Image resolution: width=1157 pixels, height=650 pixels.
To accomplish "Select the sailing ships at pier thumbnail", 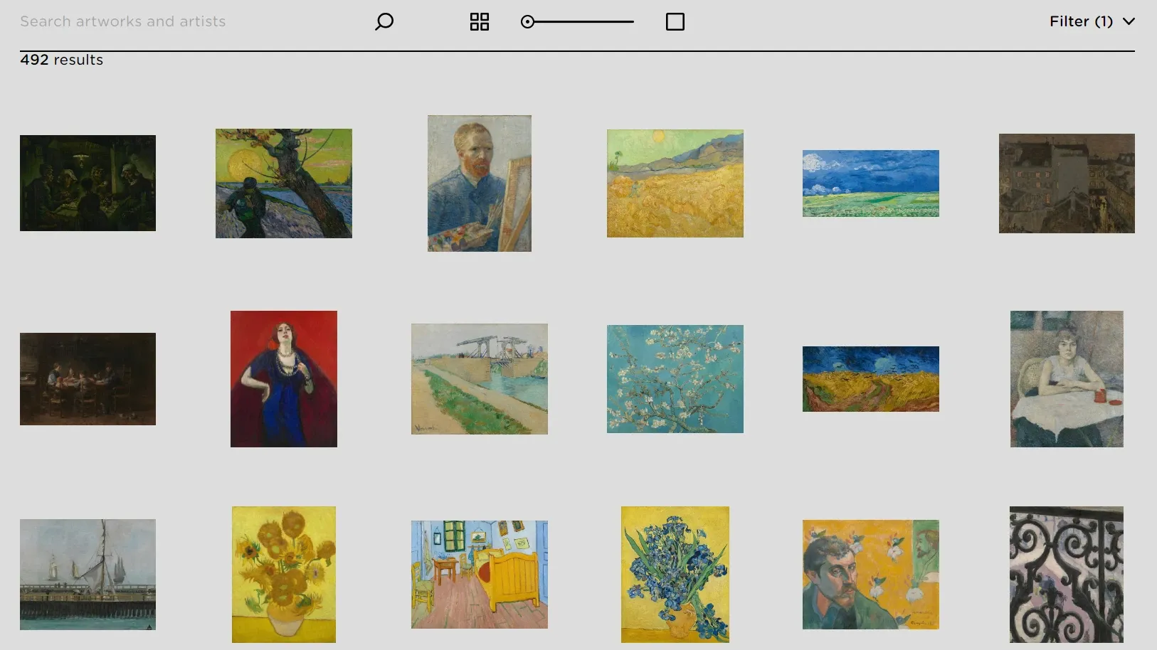I will click(x=88, y=574).
